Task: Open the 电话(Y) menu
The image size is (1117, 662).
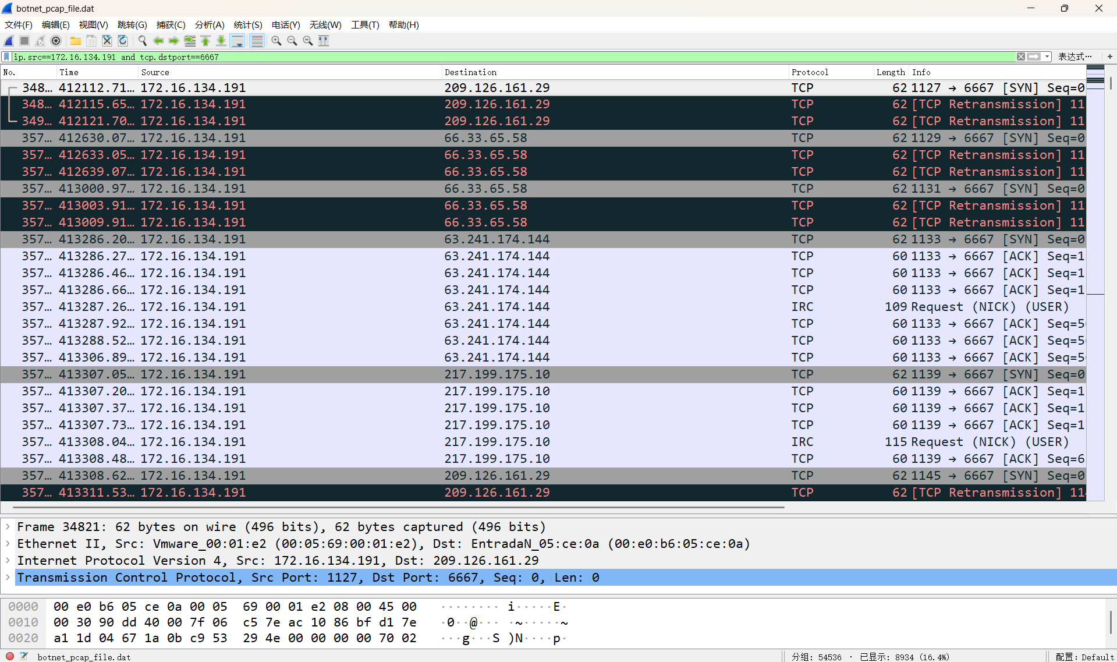Action: 286,24
